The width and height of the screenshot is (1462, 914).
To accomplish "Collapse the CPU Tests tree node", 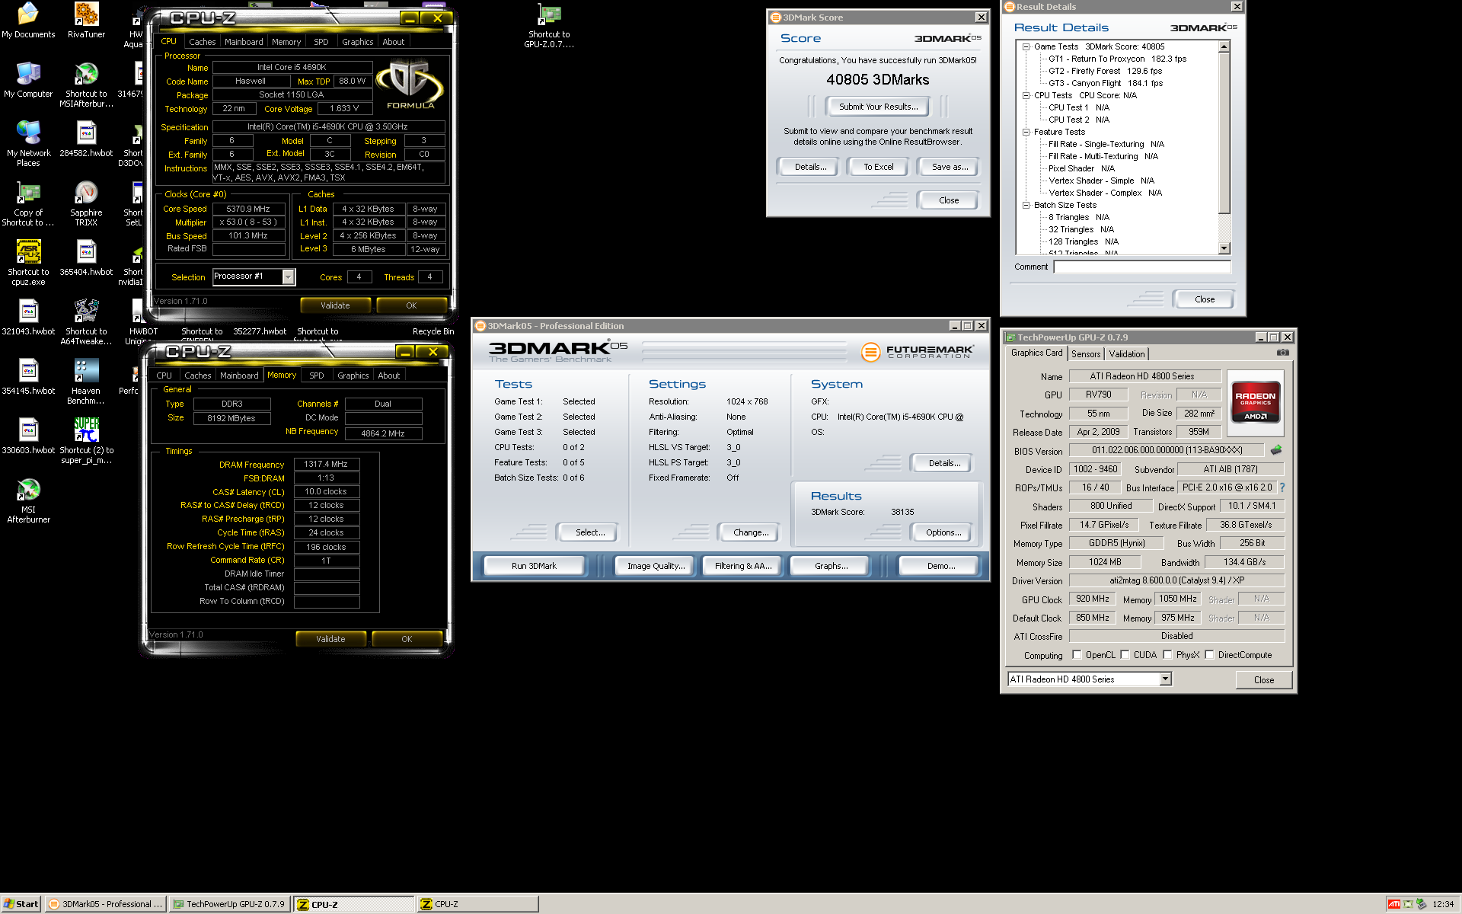I will tap(1026, 95).
